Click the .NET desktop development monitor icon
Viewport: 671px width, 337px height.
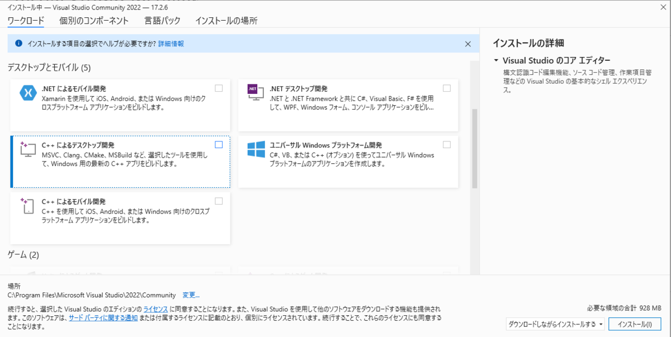pos(256,93)
